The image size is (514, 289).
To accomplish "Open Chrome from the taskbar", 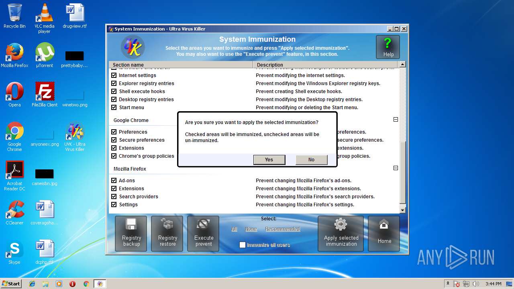I will click(x=86, y=284).
